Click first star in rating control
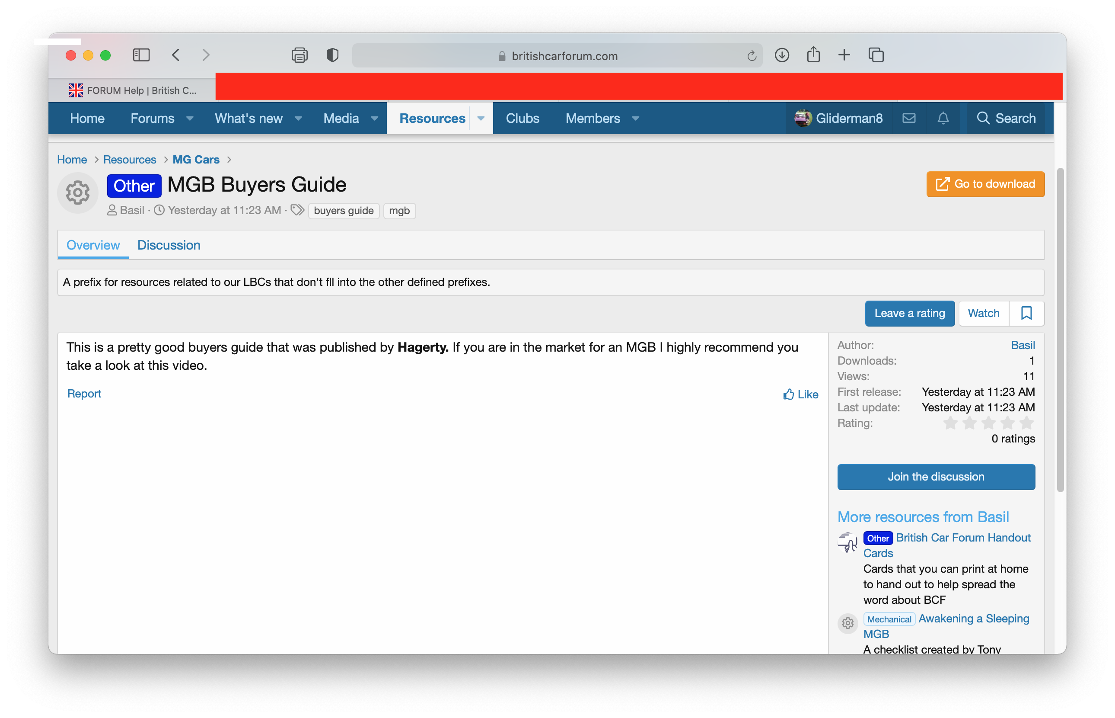The image size is (1115, 718). pyautogui.click(x=953, y=423)
